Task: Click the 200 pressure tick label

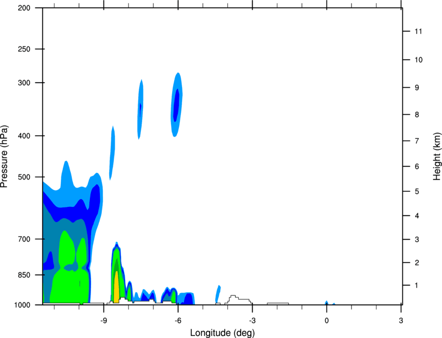Action: click(x=24, y=8)
